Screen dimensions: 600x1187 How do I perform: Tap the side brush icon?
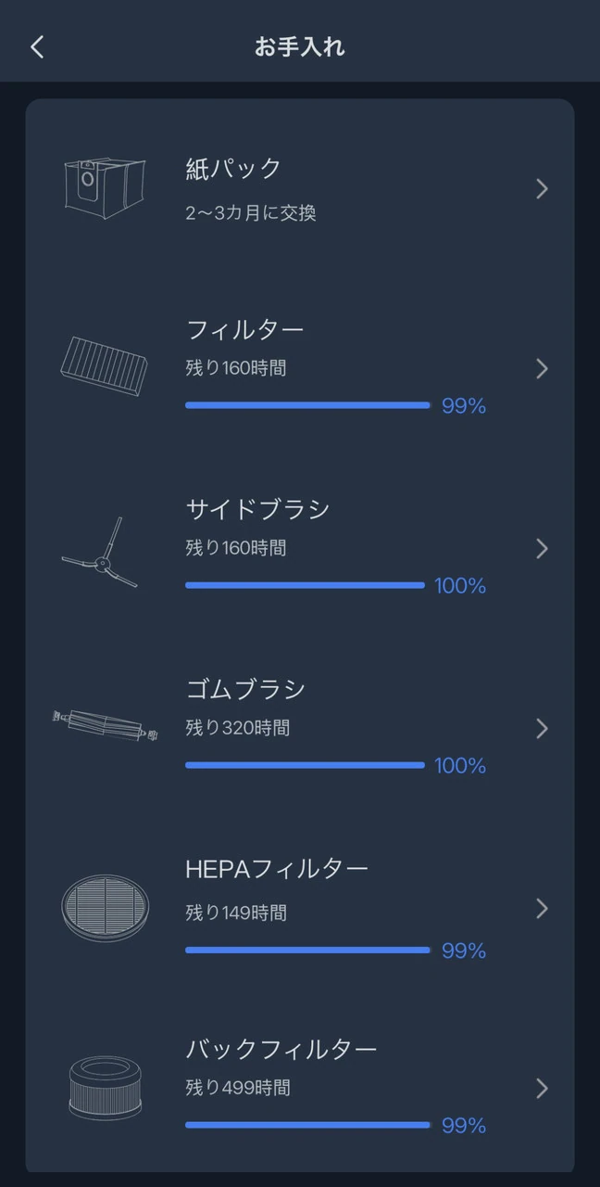101,553
